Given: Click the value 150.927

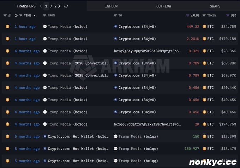Looking at the screenshot, I should pos(192,149).
